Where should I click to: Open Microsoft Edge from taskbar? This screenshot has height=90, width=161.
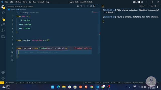(x=58, y=87)
